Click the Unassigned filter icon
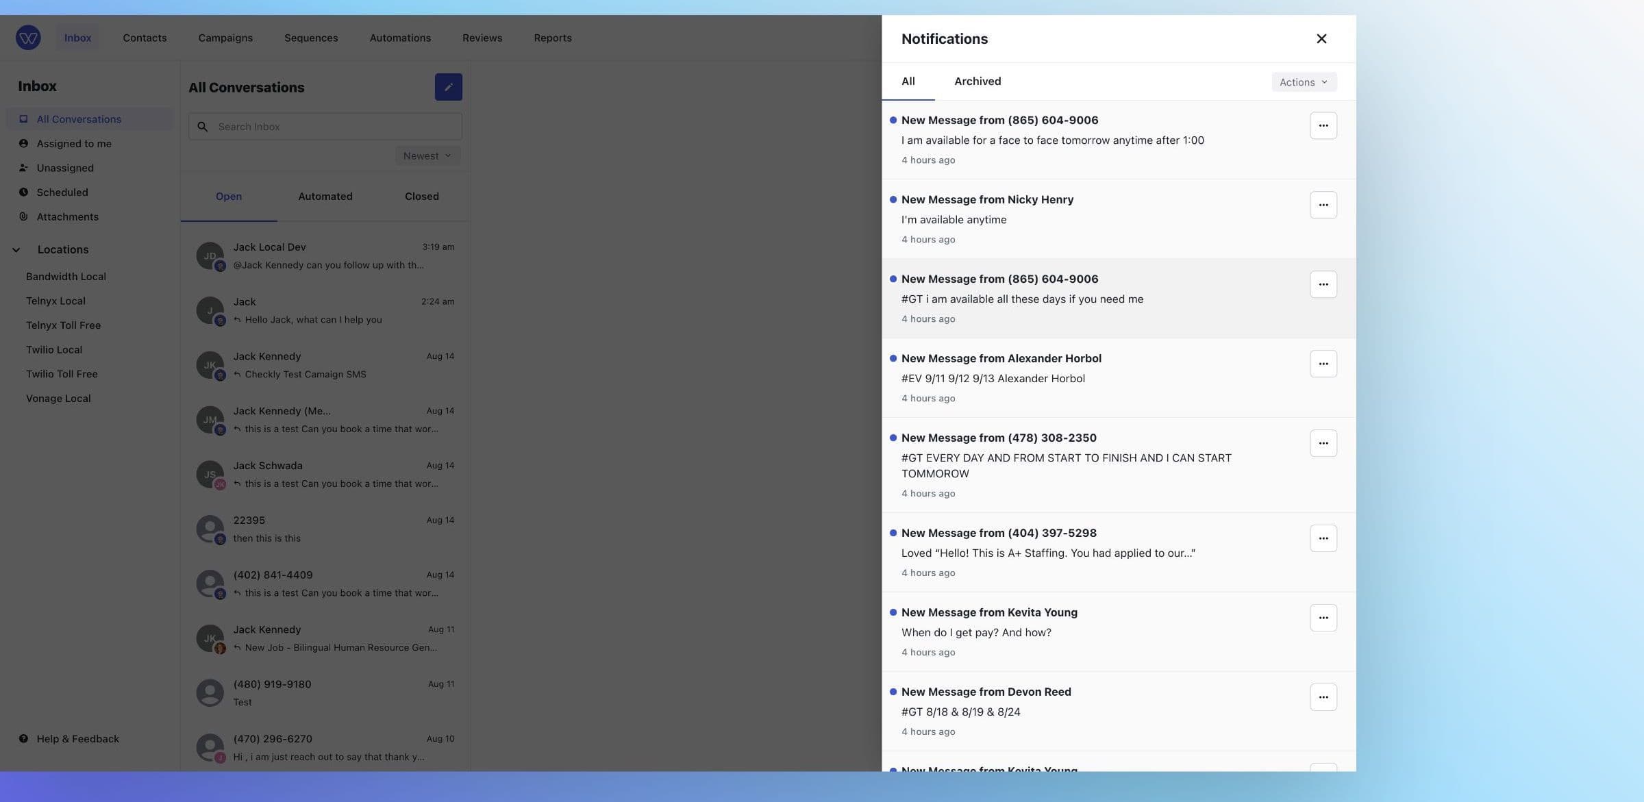The width and height of the screenshot is (1644, 802). click(23, 168)
